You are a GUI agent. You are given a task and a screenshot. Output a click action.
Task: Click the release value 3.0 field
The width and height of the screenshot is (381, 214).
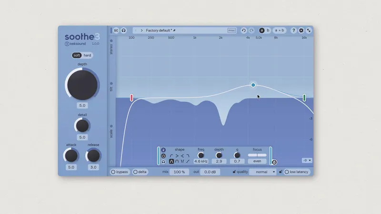pos(93,167)
